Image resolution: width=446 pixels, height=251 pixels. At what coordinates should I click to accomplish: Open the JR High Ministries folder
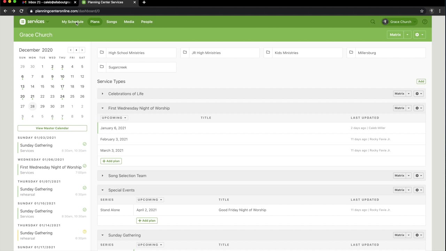pos(220,53)
